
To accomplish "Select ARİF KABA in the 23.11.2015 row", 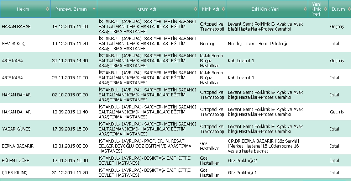I will point(12,78).
